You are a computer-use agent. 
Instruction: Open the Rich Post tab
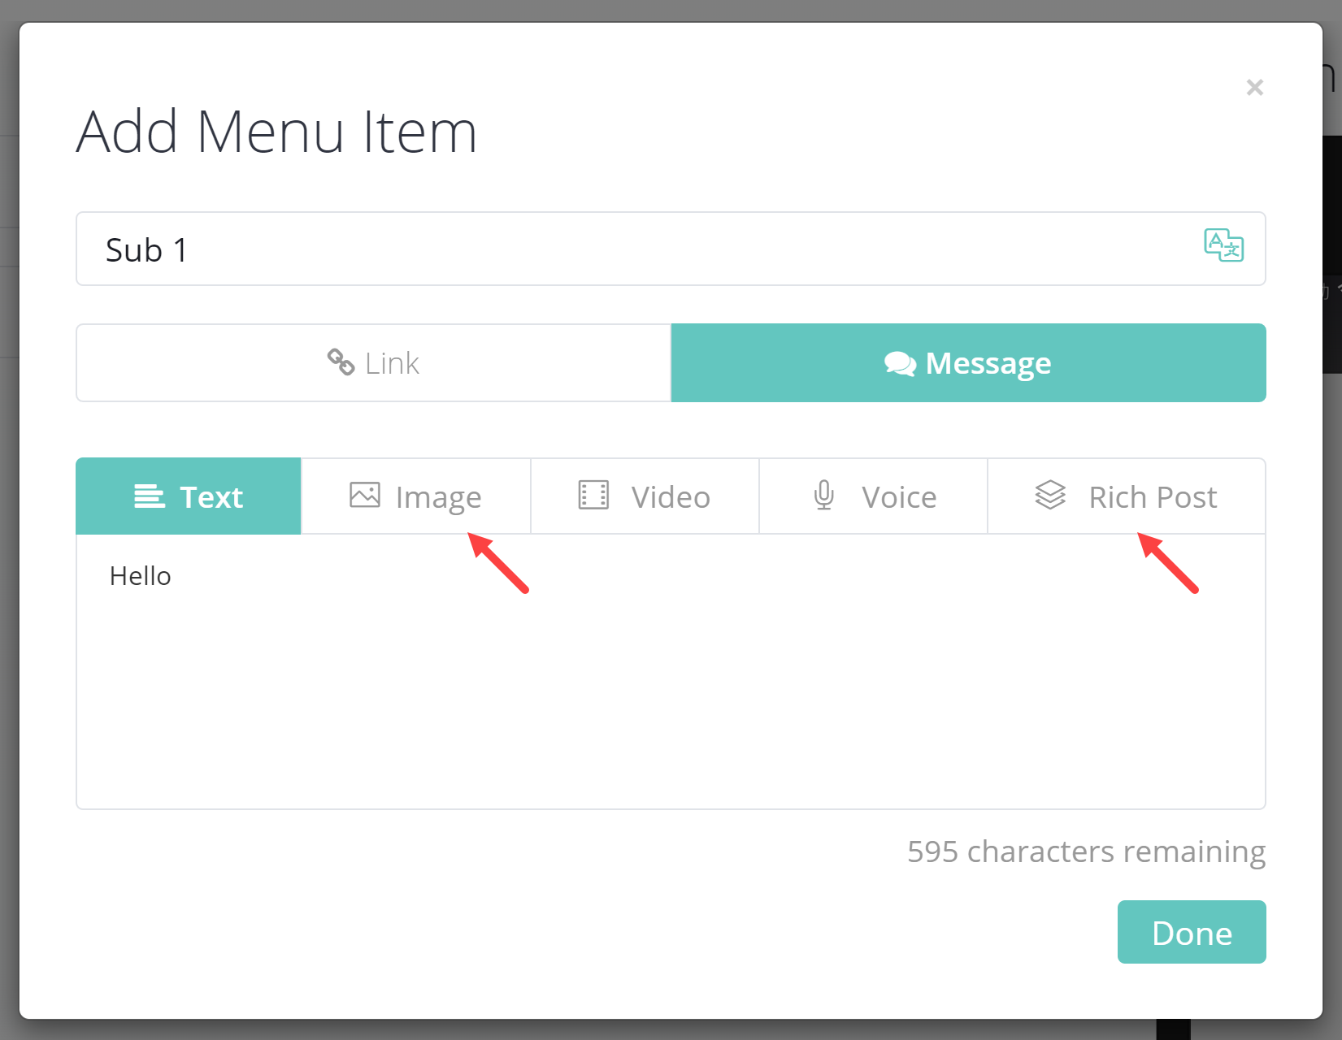click(x=1127, y=496)
